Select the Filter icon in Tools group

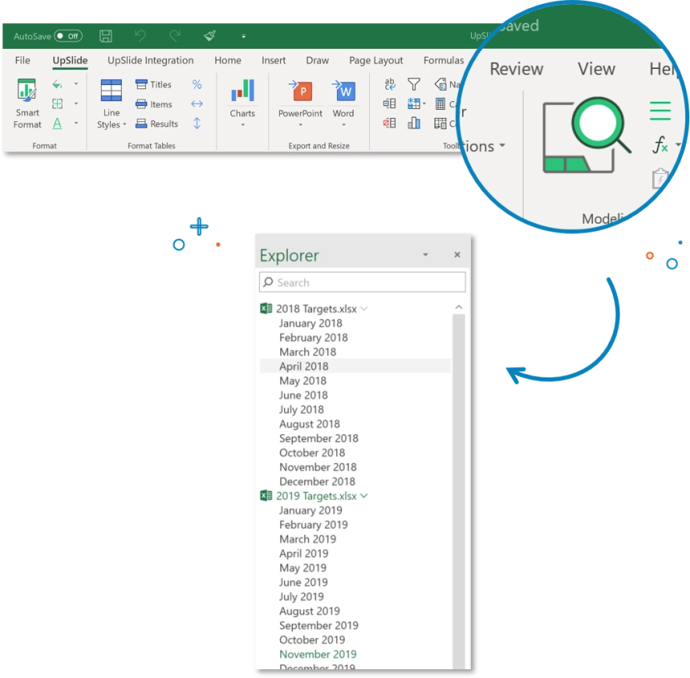pyautogui.click(x=413, y=83)
